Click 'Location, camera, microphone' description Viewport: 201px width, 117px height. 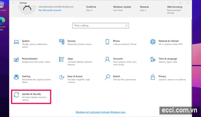pos(172,80)
